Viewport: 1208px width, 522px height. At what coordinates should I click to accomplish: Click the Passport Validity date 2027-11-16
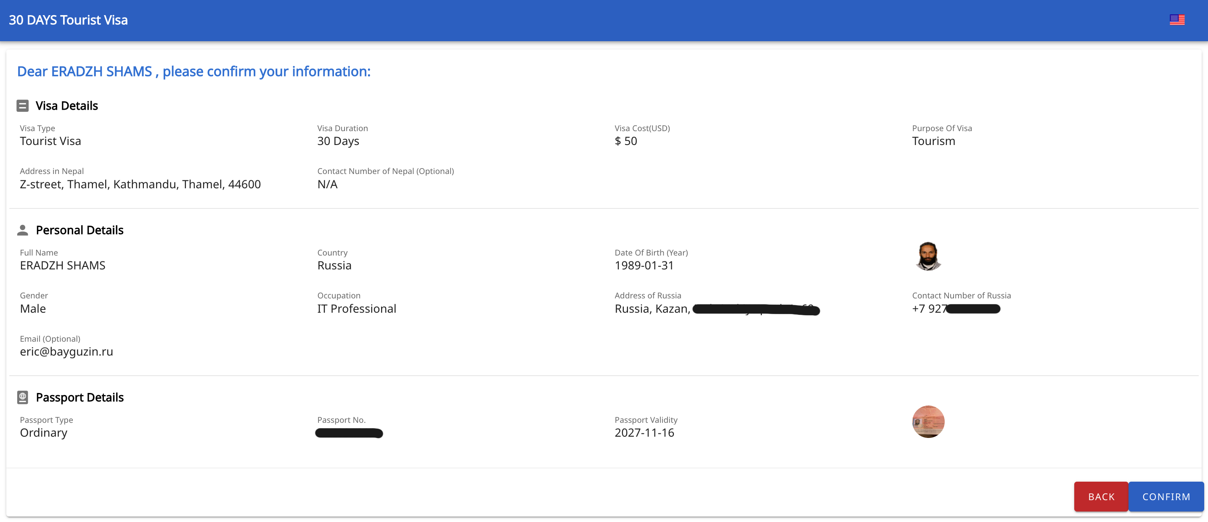644,432
